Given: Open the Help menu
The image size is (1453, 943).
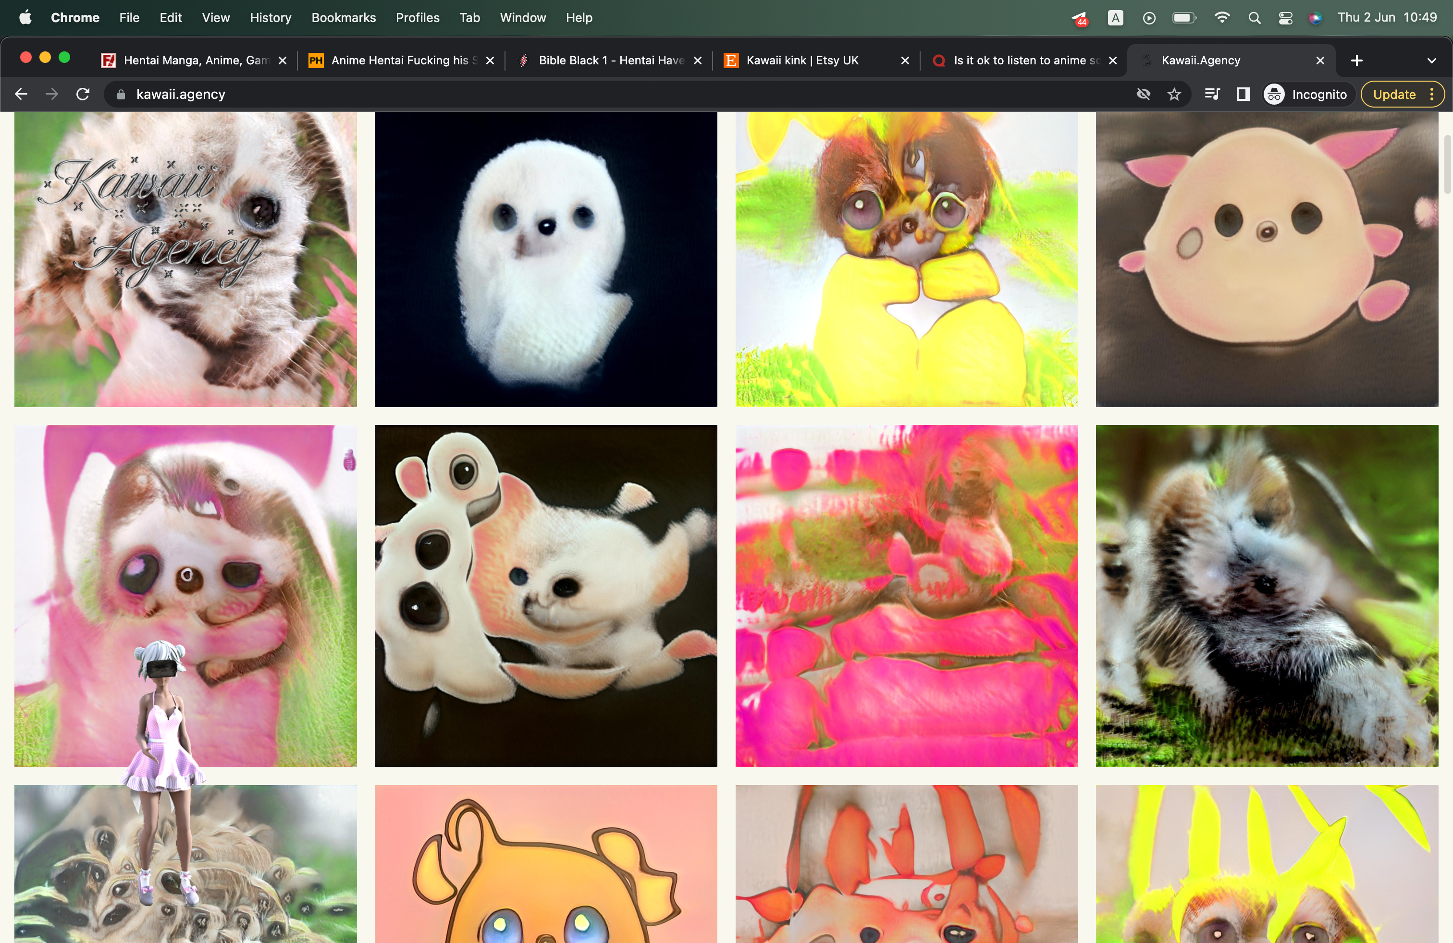Looking at the screenshot, I should [x=579, y=18].
